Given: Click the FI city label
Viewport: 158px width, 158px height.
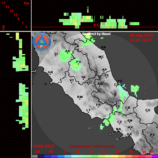Looking at the screenshot, I should (x=55, y=41).
